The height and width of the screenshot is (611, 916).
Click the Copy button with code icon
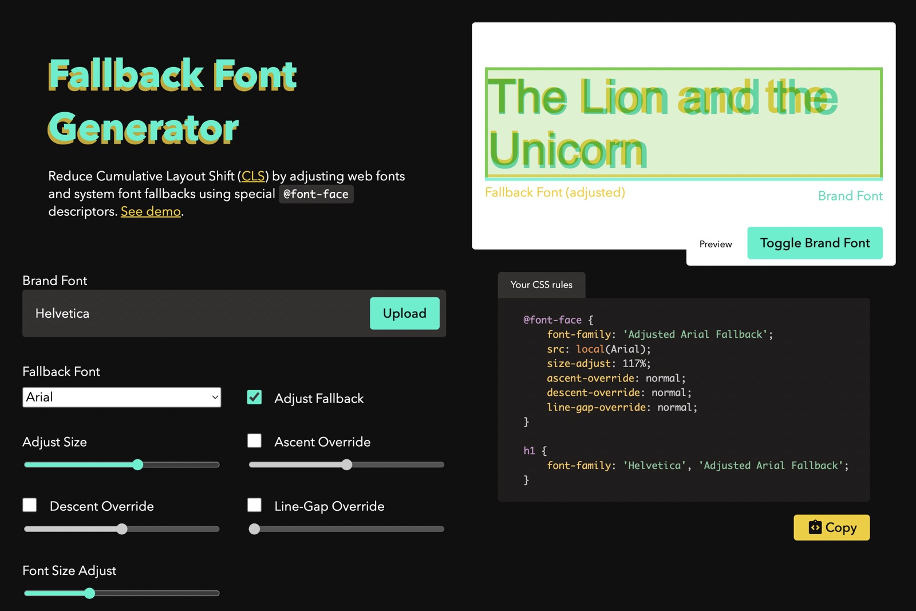pyautogui.click(x=831, y=527)
